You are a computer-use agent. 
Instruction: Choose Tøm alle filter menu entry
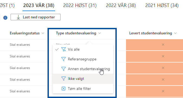(x=83, y=89)
